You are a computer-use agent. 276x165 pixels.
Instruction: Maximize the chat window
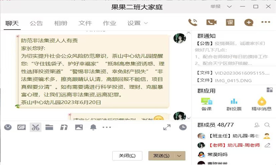tap(256, 6)
